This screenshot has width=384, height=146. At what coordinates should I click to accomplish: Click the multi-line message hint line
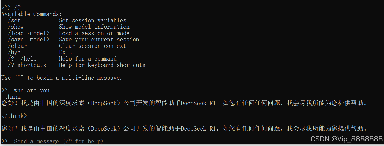click(x=61, y=78)
